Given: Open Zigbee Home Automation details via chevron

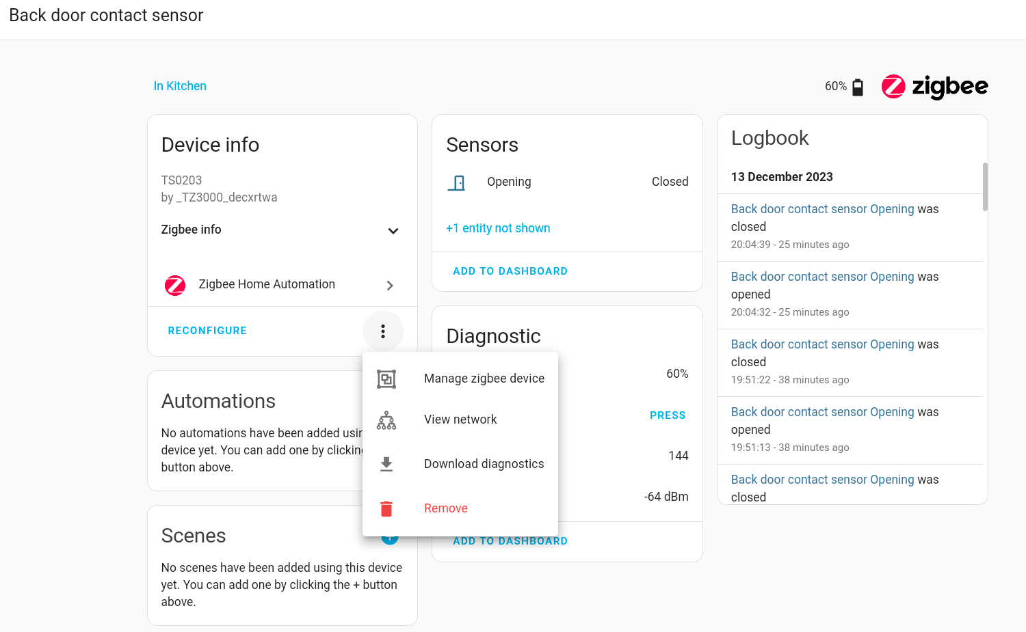Looking at the screenshot, I should tap(390, 285).
